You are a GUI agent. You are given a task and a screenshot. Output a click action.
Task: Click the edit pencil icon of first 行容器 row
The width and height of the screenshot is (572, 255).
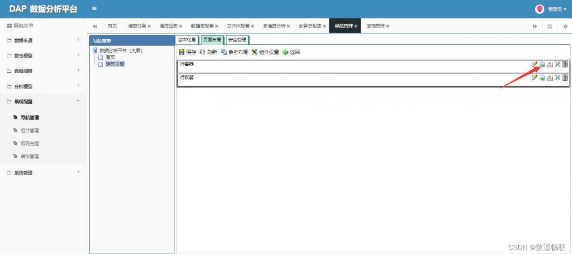tap(534, 64)
